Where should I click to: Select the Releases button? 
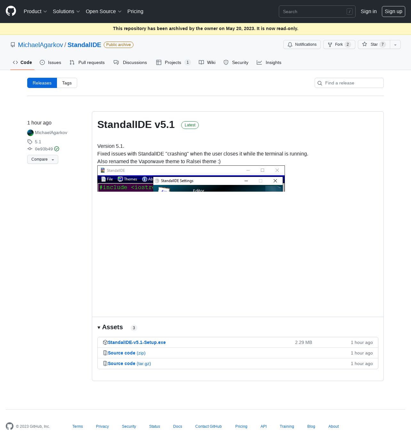42,83
